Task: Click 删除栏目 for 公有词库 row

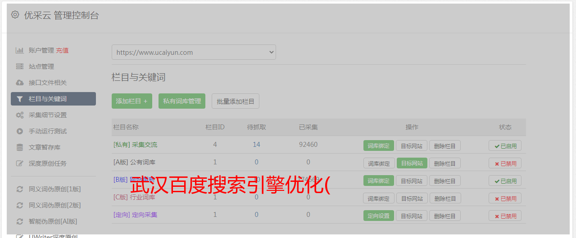Action: click(445, 163)
